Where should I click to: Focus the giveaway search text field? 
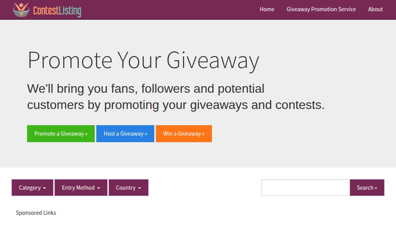pos(306,188)
